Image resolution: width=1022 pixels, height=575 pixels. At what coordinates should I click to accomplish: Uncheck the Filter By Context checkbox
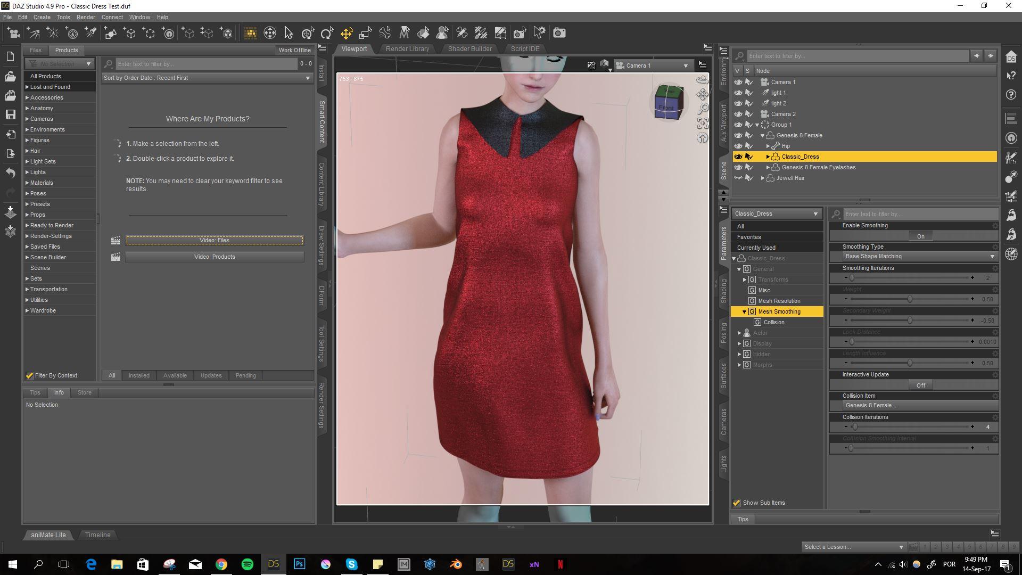(29, 375)
